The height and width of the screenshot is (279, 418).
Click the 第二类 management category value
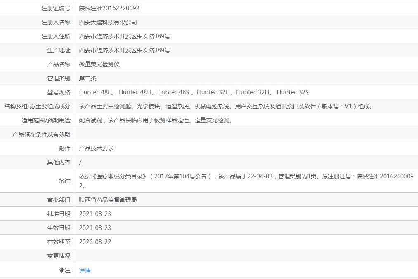(85, 78)
